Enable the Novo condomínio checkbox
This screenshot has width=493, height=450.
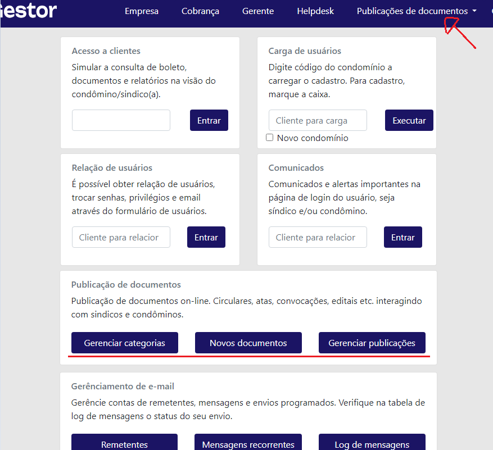269,137
